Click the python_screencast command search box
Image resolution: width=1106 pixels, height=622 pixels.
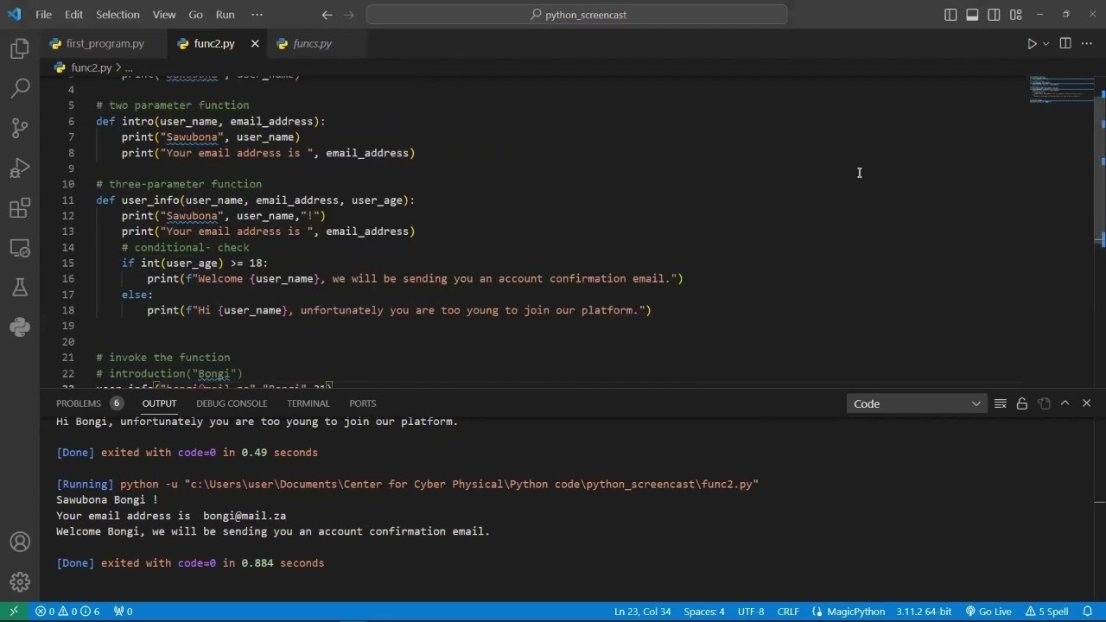577,15
